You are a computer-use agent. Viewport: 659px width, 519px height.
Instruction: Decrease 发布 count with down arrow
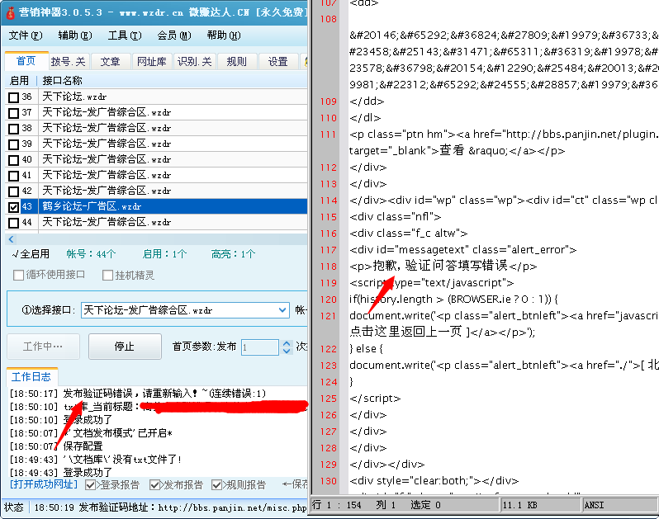click(x=287, y=352)
